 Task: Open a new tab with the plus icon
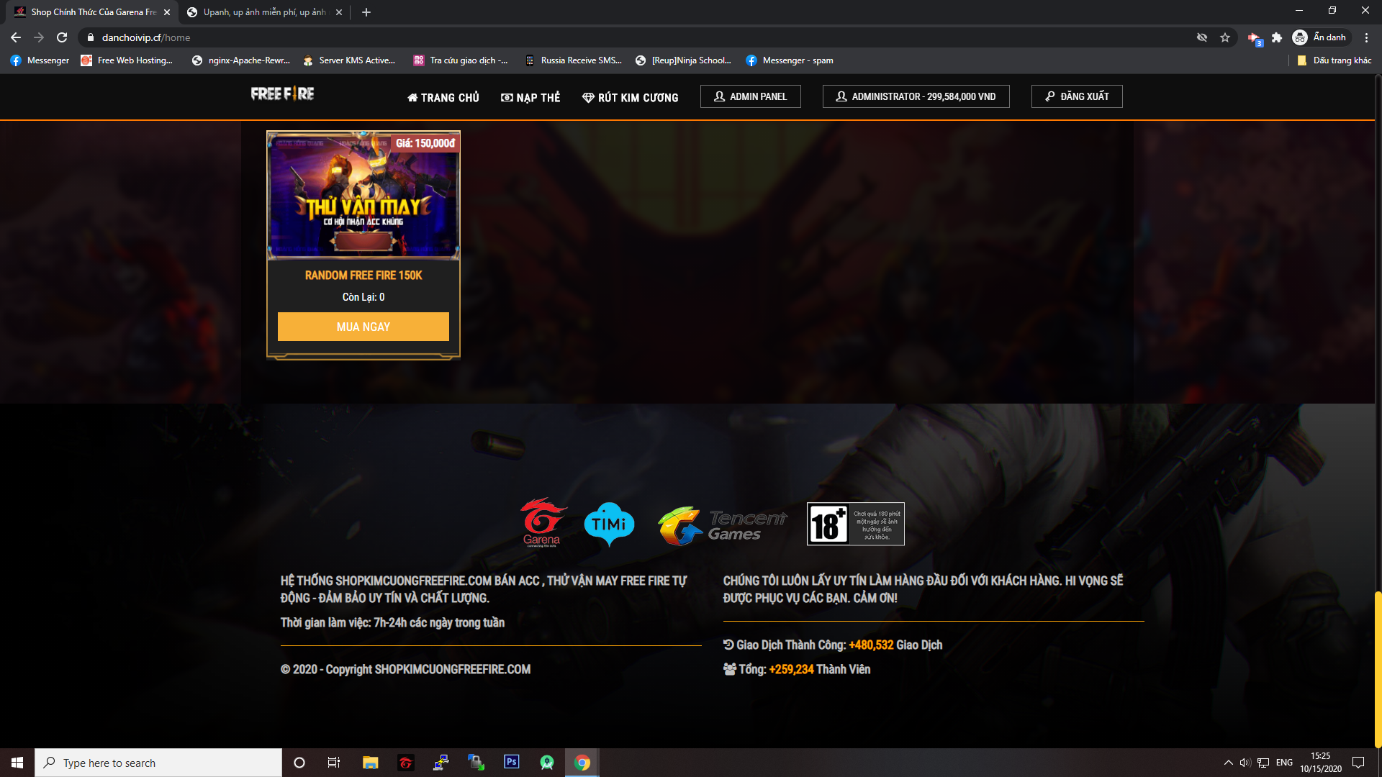click(x=366, y=12)
